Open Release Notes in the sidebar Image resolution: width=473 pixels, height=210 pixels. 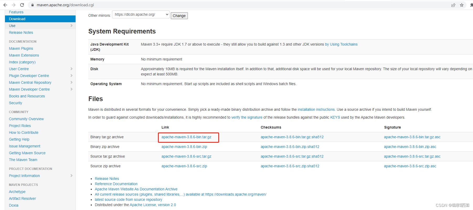(21, 32)
